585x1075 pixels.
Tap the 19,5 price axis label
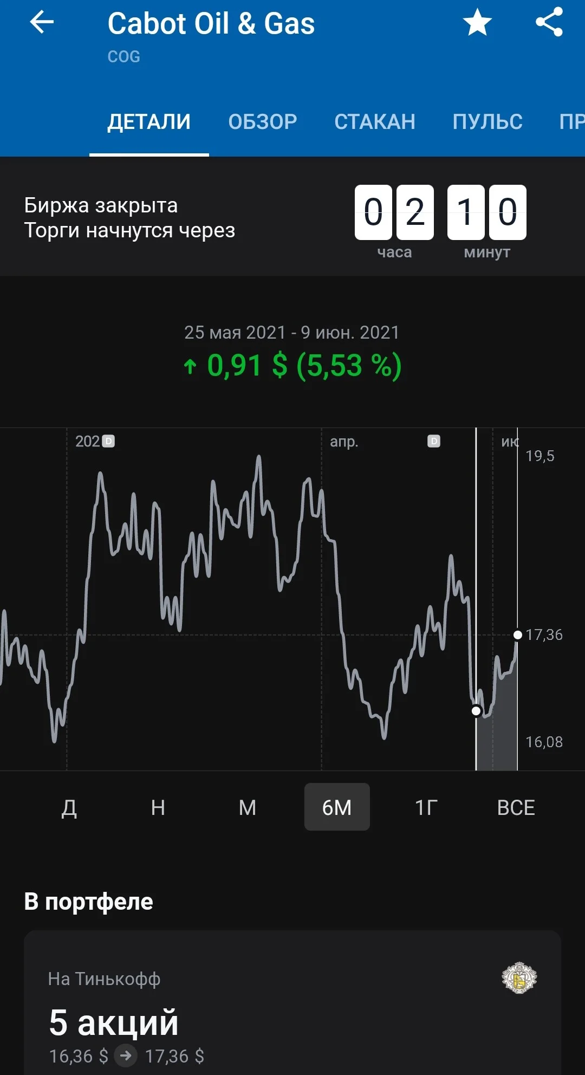(540, 456)
